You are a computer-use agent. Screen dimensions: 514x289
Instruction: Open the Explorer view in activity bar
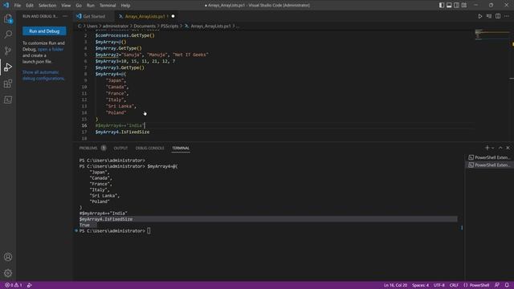[x=8, y=18]
